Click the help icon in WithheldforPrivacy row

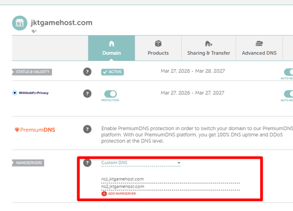point(87,94)
